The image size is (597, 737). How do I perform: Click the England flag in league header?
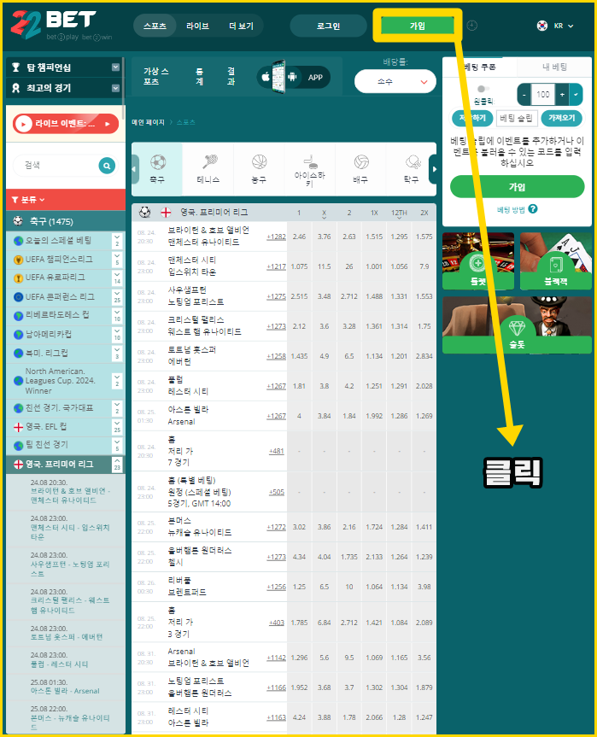pyautogui.click(x=166, y=213)
